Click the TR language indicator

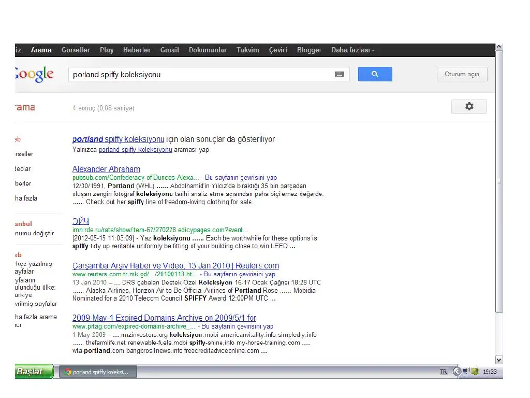(x=443, y=372)
